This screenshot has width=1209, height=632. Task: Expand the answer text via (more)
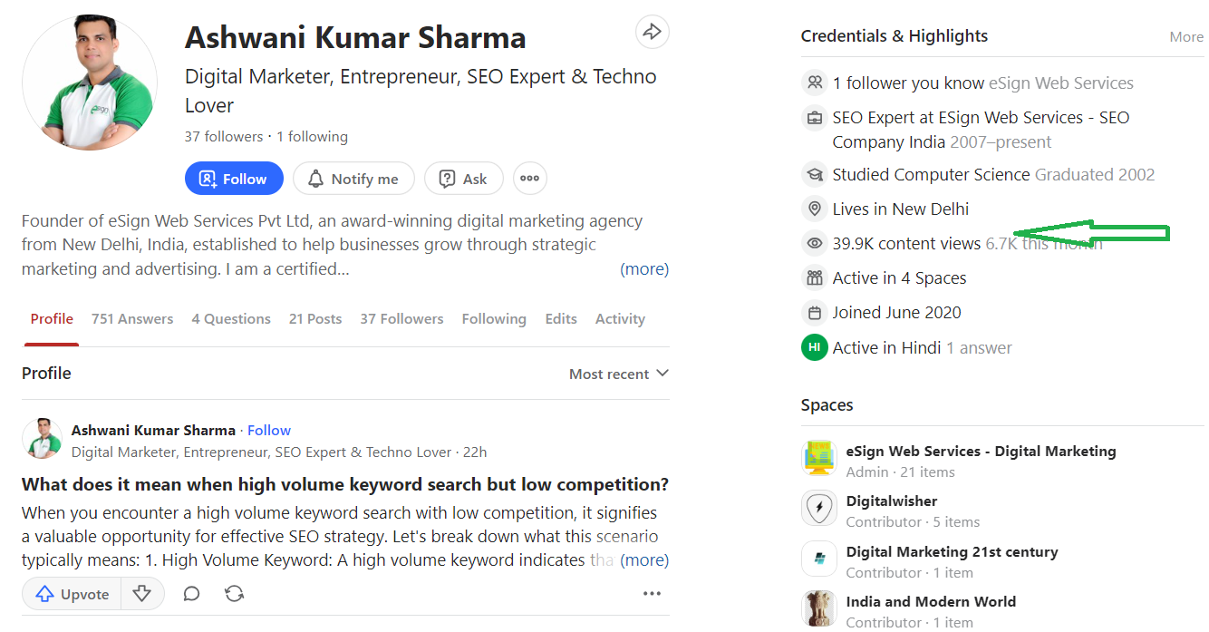[644, 560]
